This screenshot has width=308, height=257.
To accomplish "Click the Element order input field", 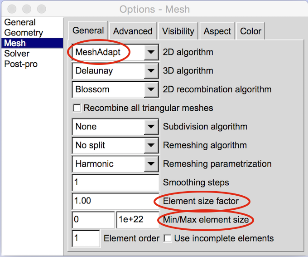I will click(x=86, y=238).
